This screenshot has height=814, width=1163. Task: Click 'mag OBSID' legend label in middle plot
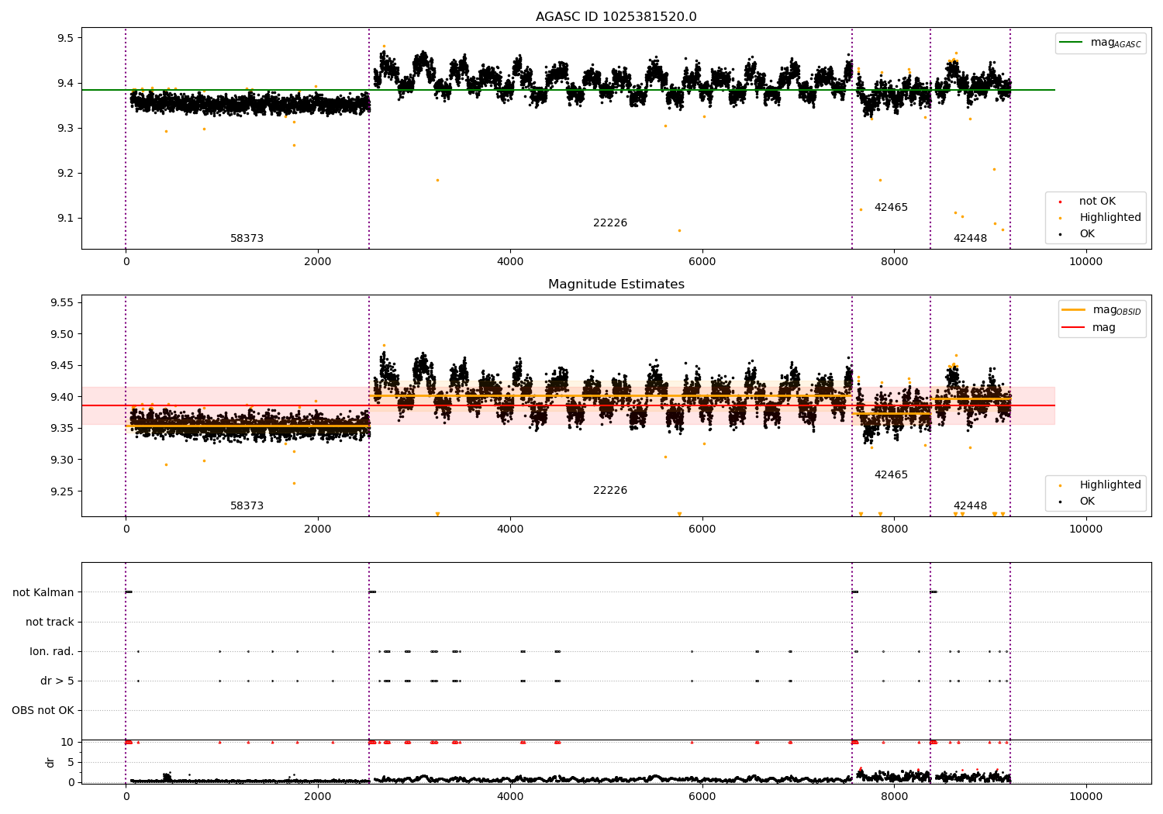[x=1116, y=310]
